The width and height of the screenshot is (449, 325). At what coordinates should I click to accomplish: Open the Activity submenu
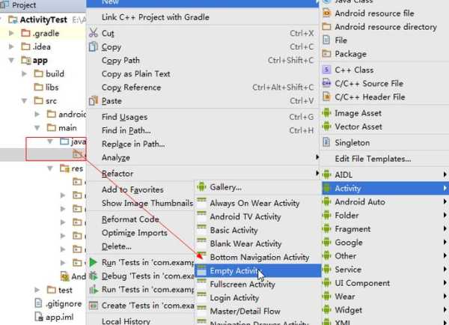click(385, 188)
